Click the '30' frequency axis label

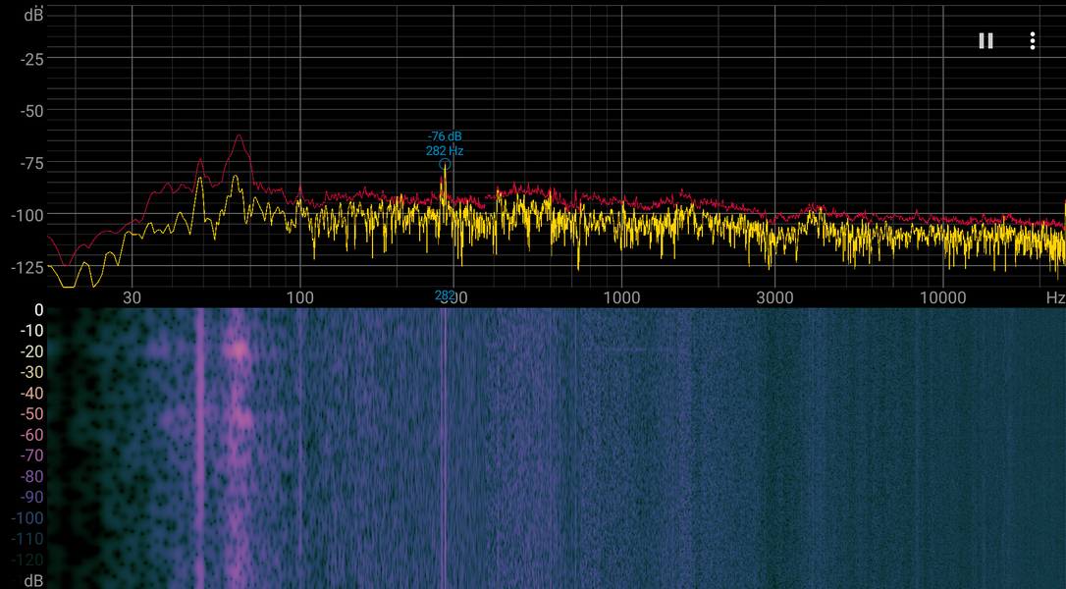pyautogui.click(x=132, y=297)
